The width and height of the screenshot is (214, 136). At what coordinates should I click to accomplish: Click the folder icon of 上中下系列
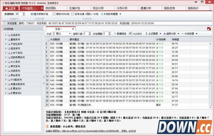[9, 53]
